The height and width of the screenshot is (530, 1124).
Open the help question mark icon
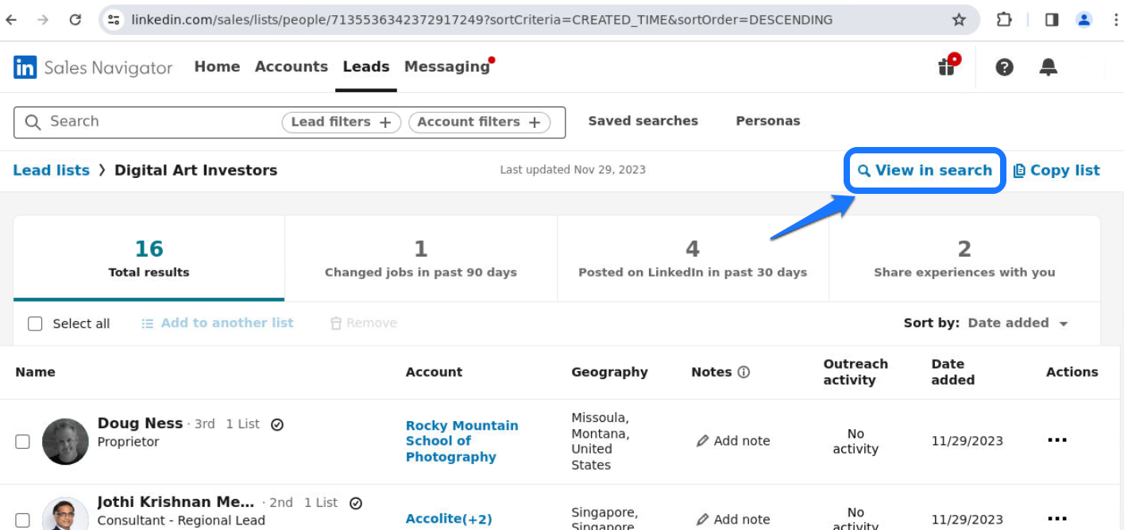pyautogui.click(x=1004, y=68)
